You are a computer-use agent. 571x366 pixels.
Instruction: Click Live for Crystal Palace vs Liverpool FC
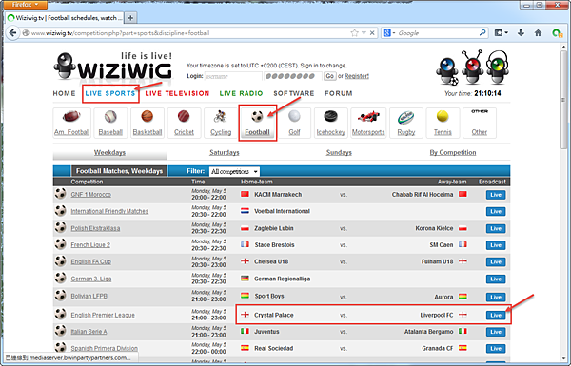pos(496,315)
